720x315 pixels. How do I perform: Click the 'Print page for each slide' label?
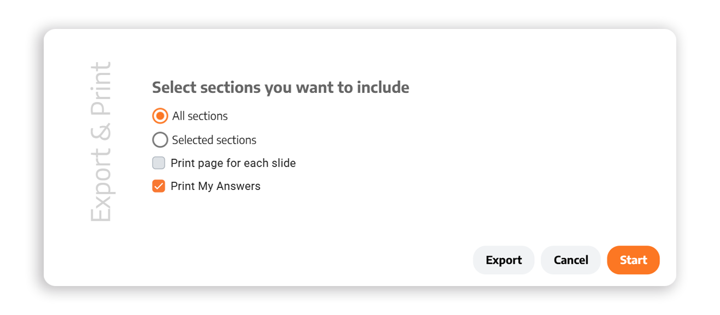pos(233,163)
